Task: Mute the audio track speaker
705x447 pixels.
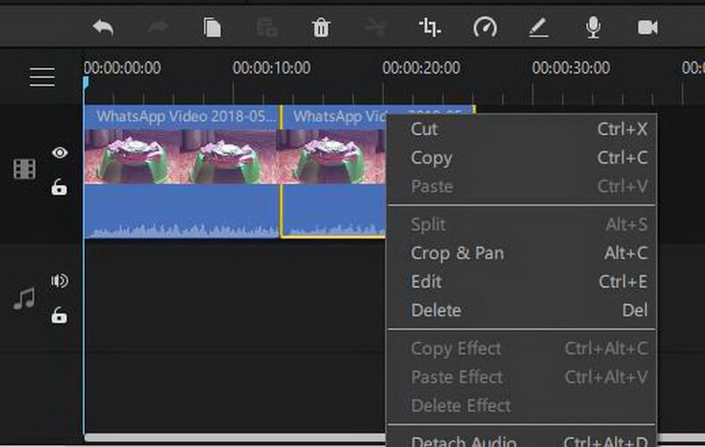Action: pos(59,281)
